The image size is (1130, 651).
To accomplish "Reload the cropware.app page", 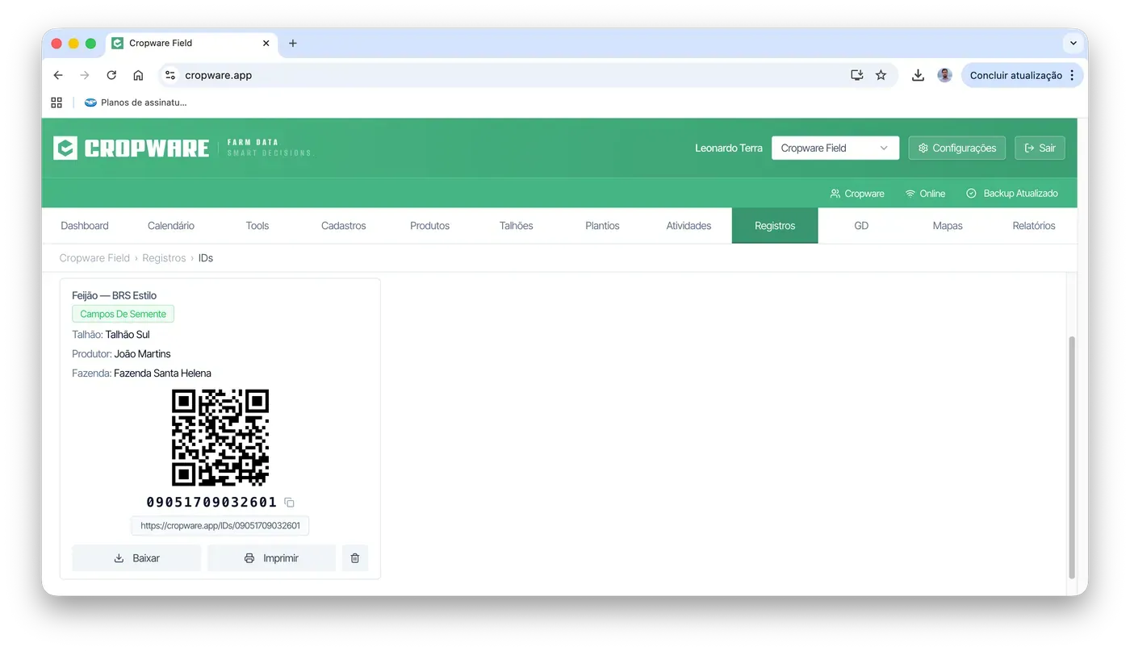I will pyautogui.click(x=111, y=75).
